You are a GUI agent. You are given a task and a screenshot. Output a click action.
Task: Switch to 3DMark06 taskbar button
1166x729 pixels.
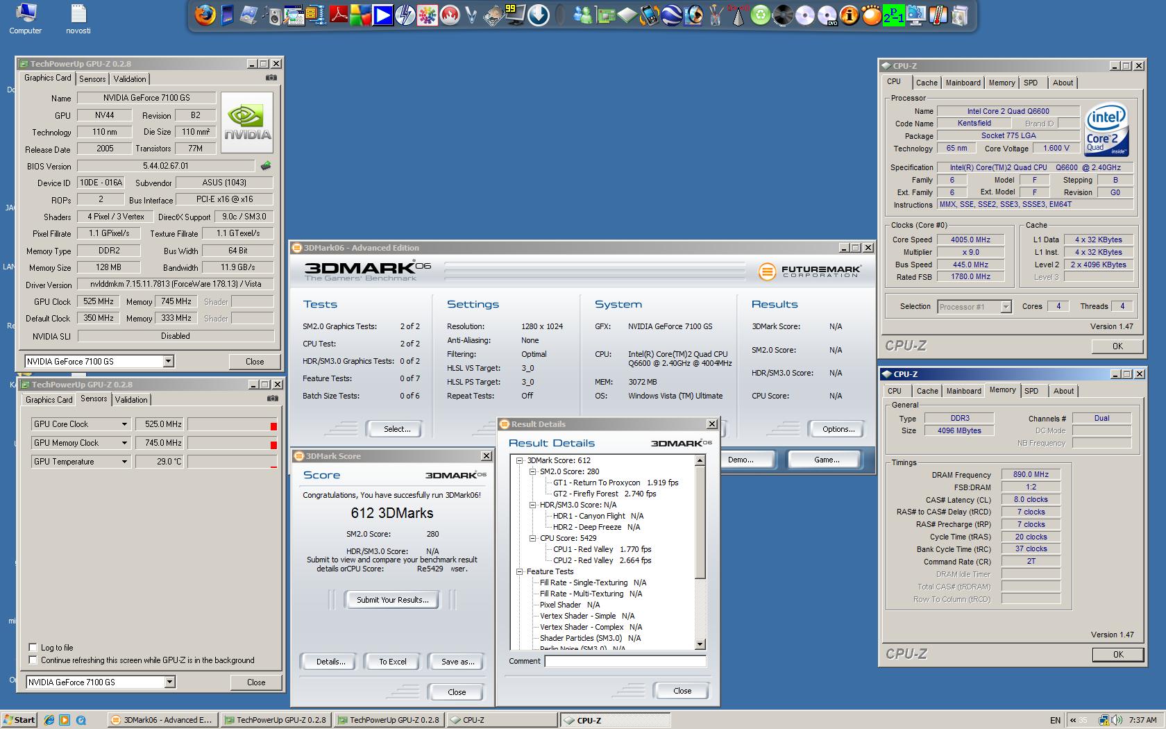(x=162, y=720)
